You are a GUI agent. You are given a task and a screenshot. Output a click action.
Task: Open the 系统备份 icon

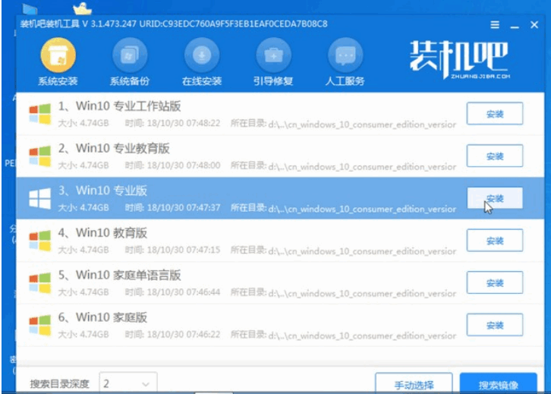pyautogui.click(x=130, y=55)
